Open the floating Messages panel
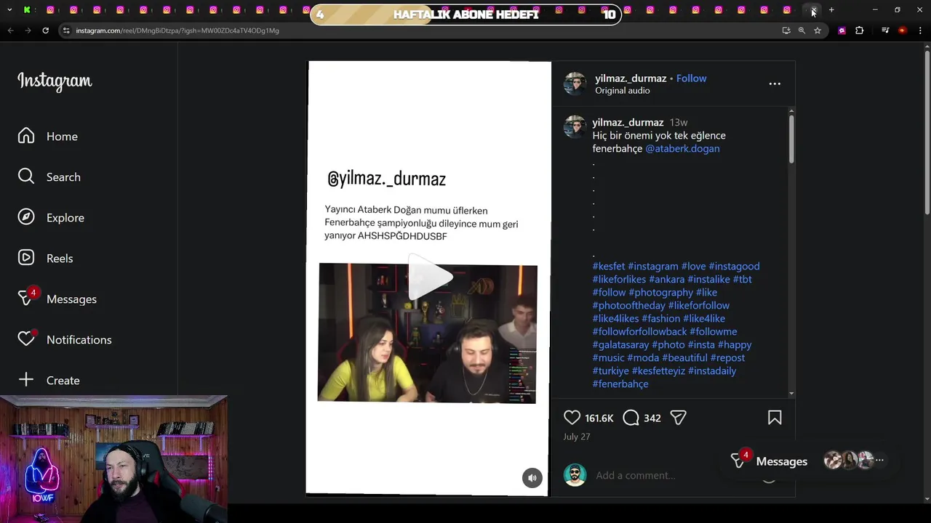This screenshot has width=931, height=523. pos(781,461)
